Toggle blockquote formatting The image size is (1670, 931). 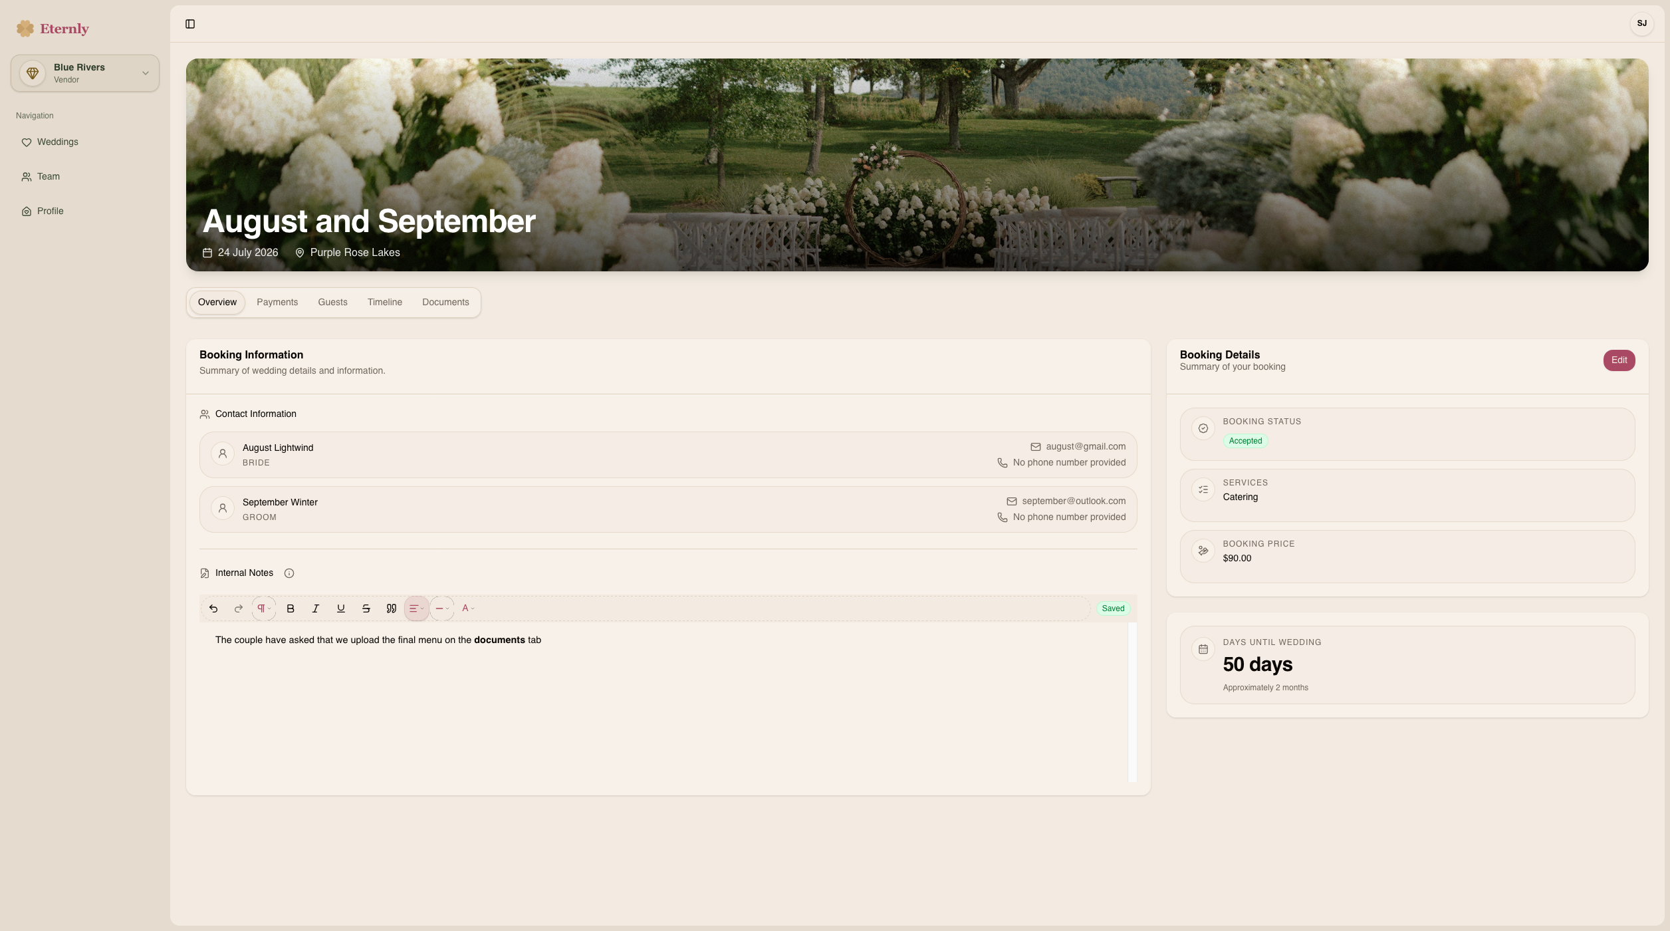pos(392,608)
